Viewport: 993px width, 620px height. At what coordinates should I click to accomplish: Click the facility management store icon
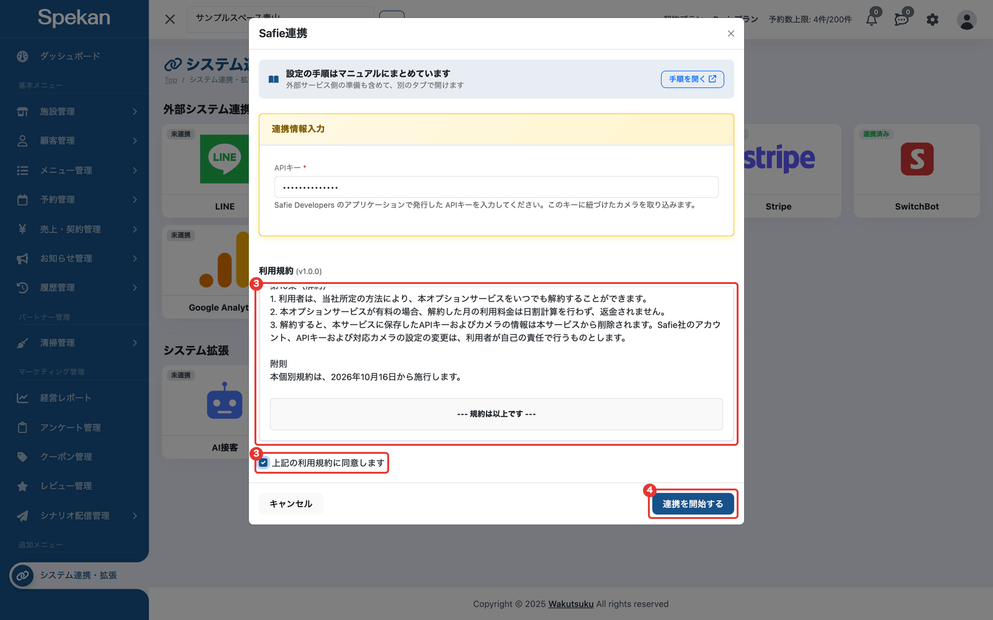22,112
